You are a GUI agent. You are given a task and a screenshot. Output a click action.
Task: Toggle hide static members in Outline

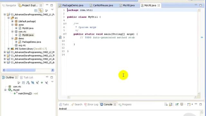point(37,82)
